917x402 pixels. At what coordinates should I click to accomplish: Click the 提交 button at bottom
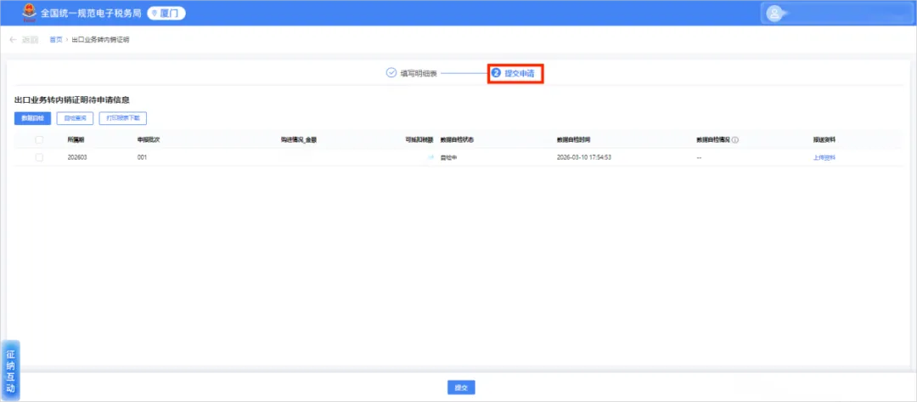[x=461, y=388]
